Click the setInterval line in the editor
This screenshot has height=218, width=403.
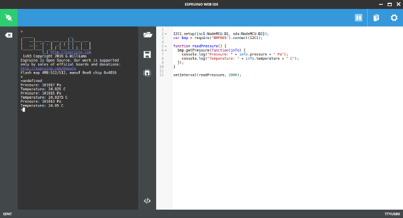click(207, 75)
